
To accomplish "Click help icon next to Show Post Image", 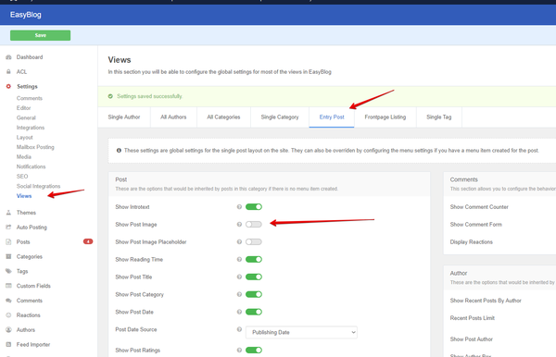I will click(239, 225).
